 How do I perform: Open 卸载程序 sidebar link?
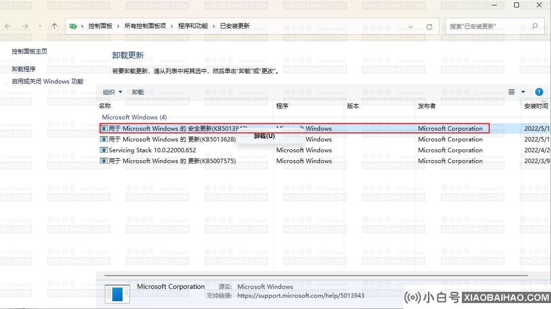point(24,69)
